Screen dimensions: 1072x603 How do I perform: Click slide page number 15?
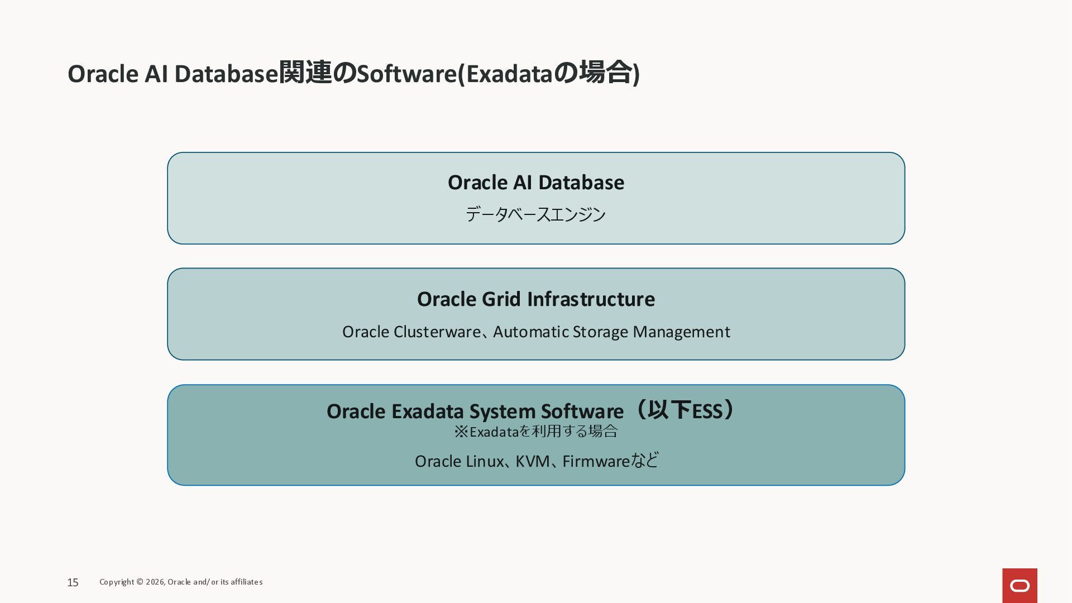tap(73, 582)
